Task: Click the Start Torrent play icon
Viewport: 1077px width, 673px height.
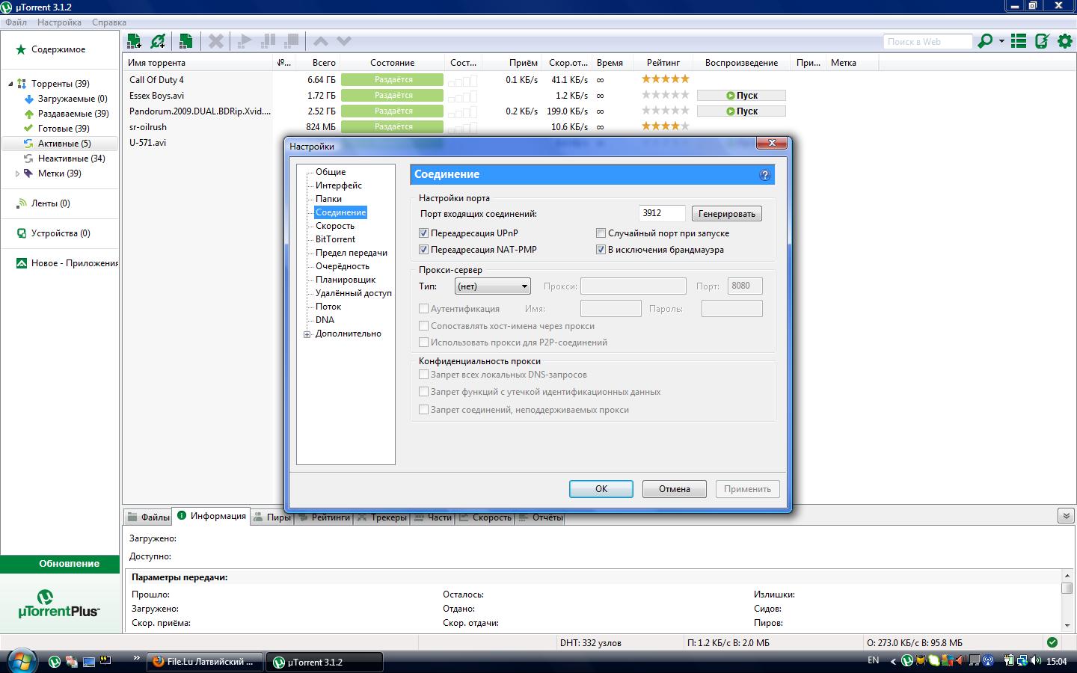Action: tap(244, 41)
